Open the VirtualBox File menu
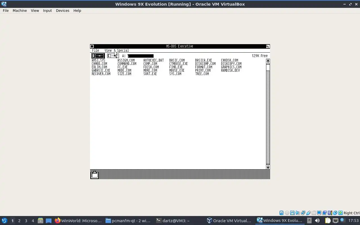The height and width of the screenshot is (225, 360). coord(6,10)
